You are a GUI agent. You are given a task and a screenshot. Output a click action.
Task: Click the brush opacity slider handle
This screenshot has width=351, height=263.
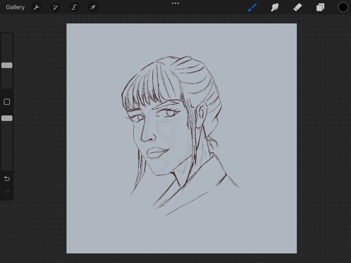[x=7, y=118]
